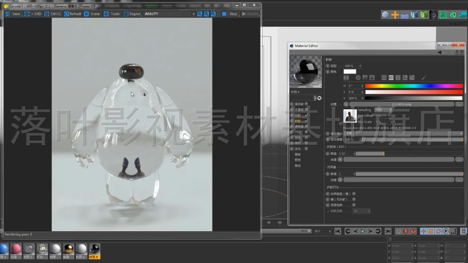The width and height of the screenshot is (468, 263).
Task: Click Save in the Corona render window
Action: [12, 14]
